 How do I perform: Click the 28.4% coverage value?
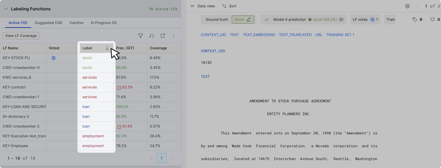tap(155, 136)
